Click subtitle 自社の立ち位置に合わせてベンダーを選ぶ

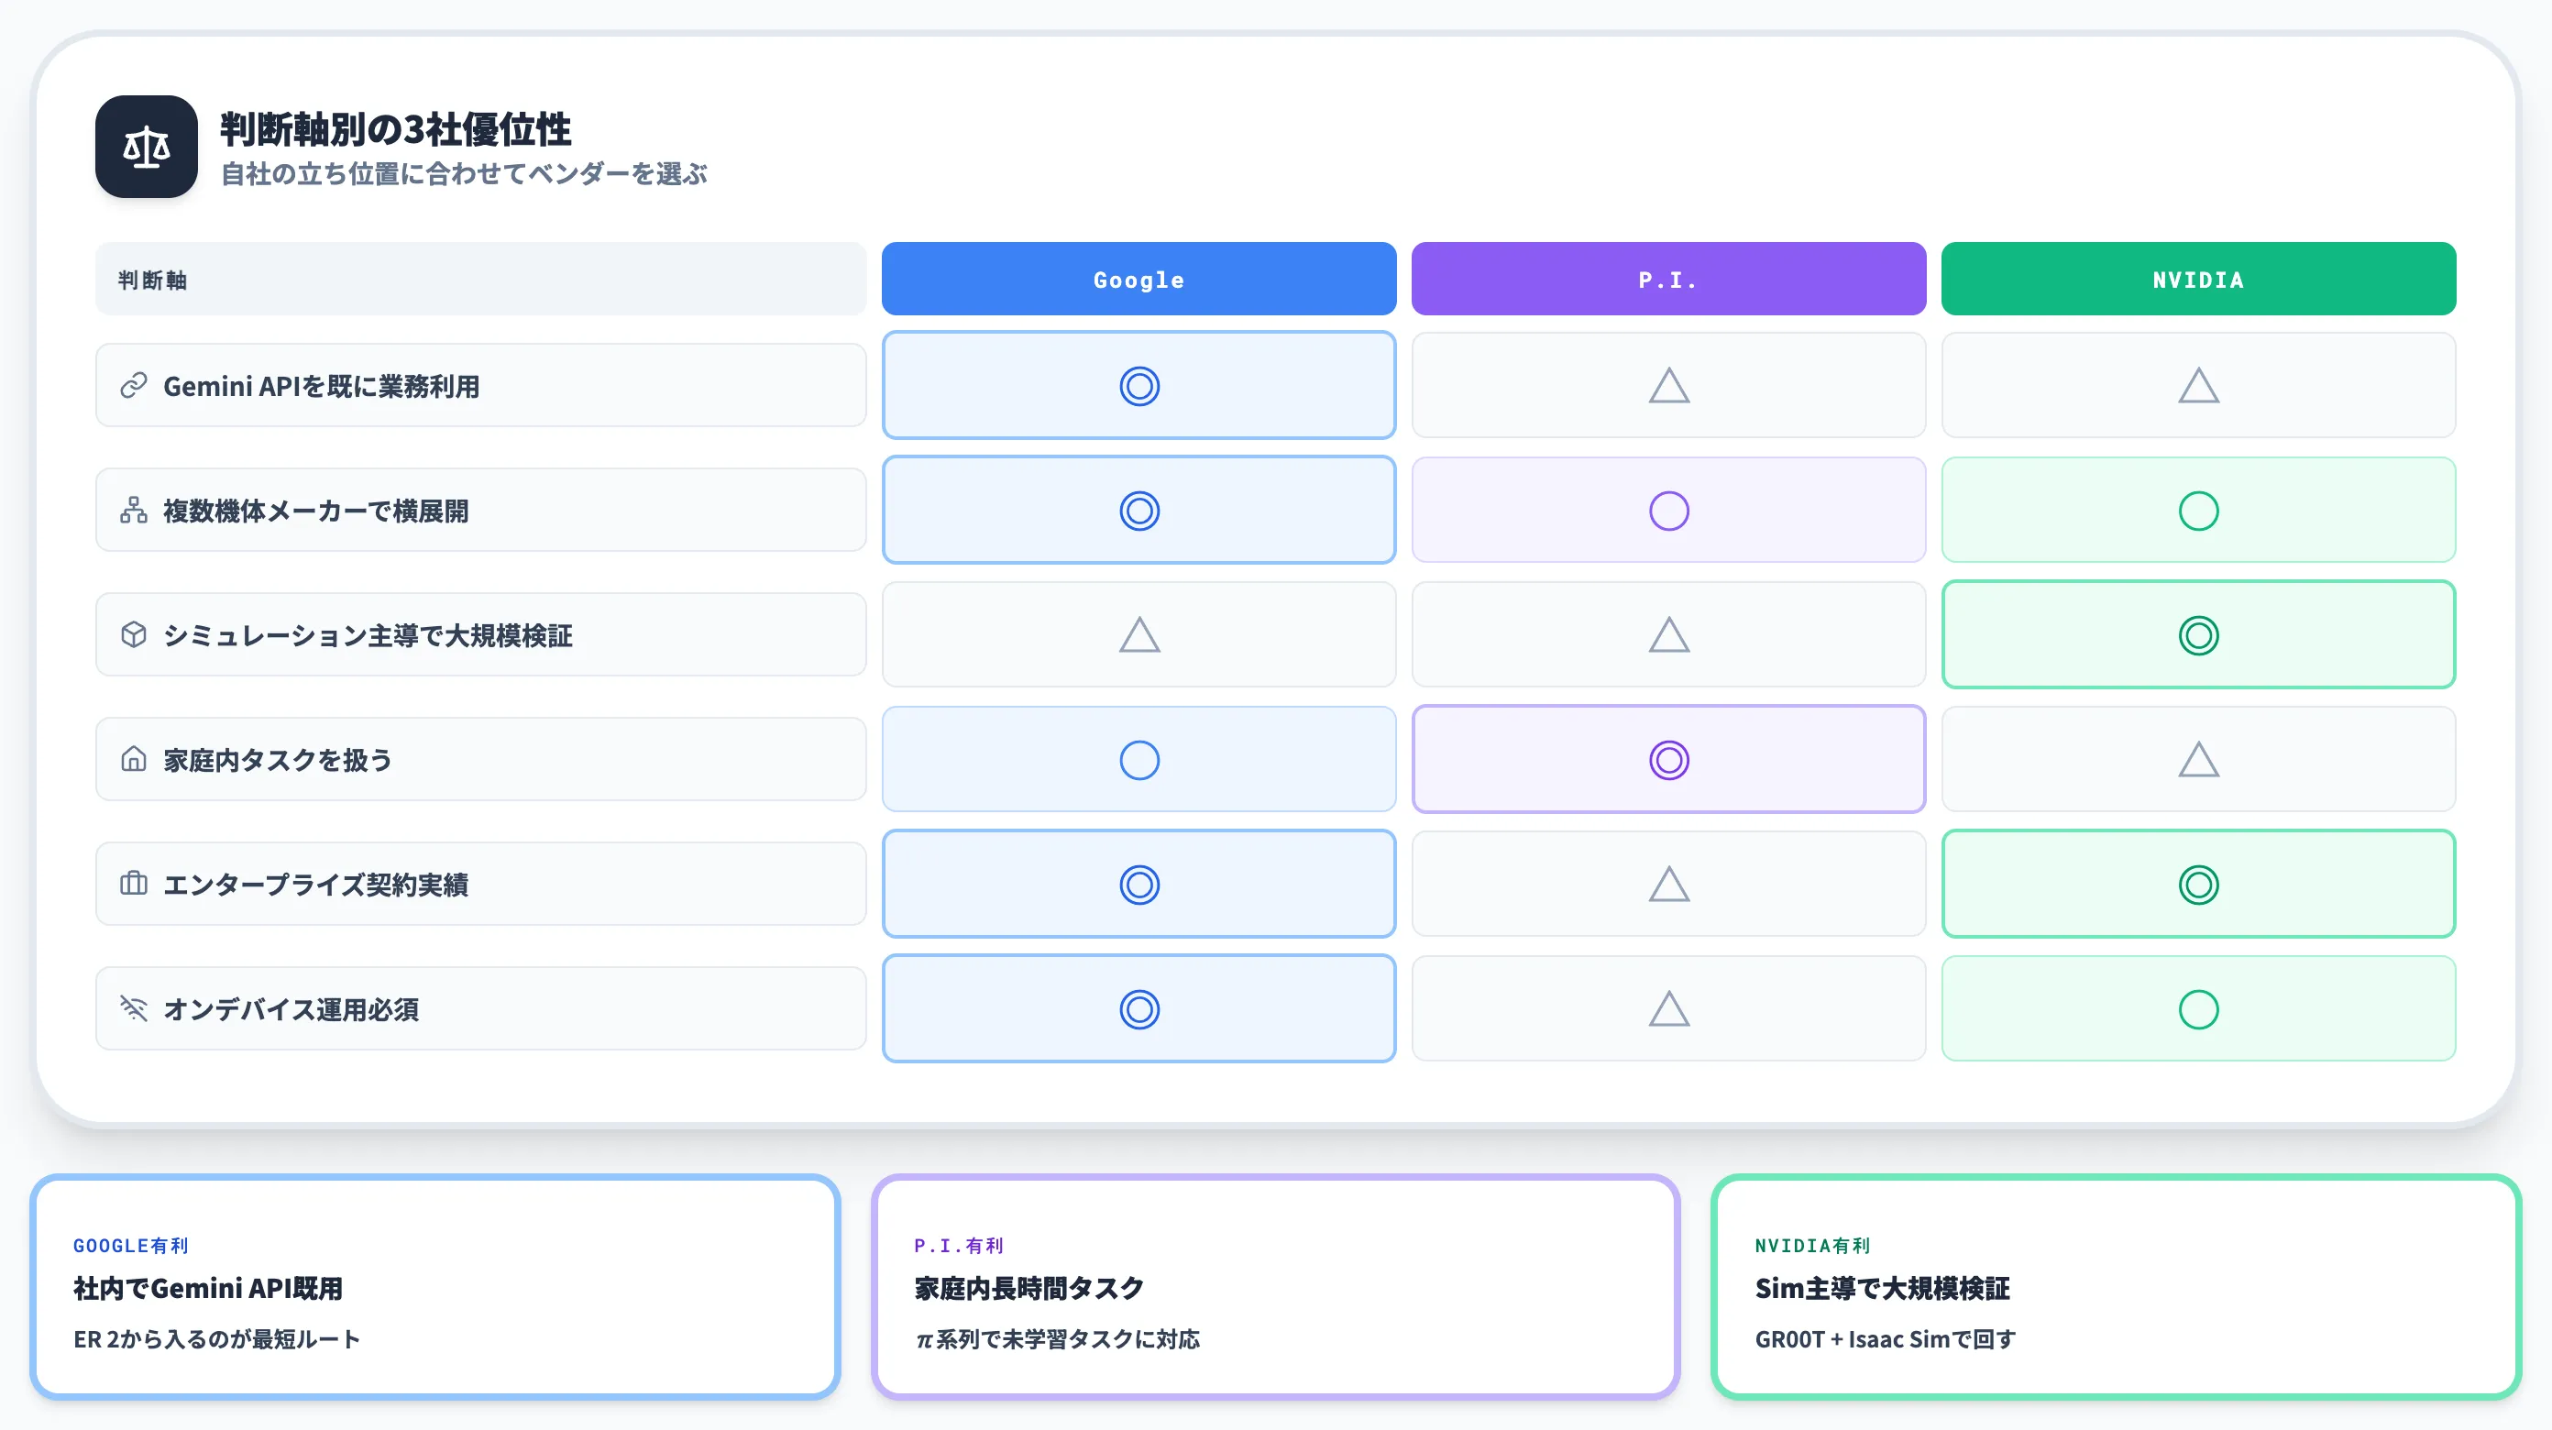tap(464, 174)
